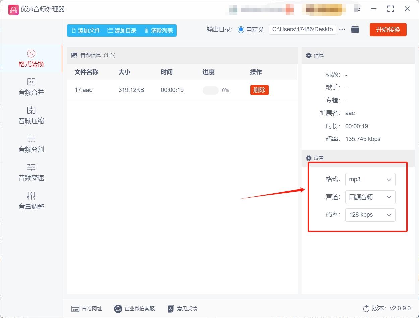Click the gear icon on the 设置 panel

(309, 158)
